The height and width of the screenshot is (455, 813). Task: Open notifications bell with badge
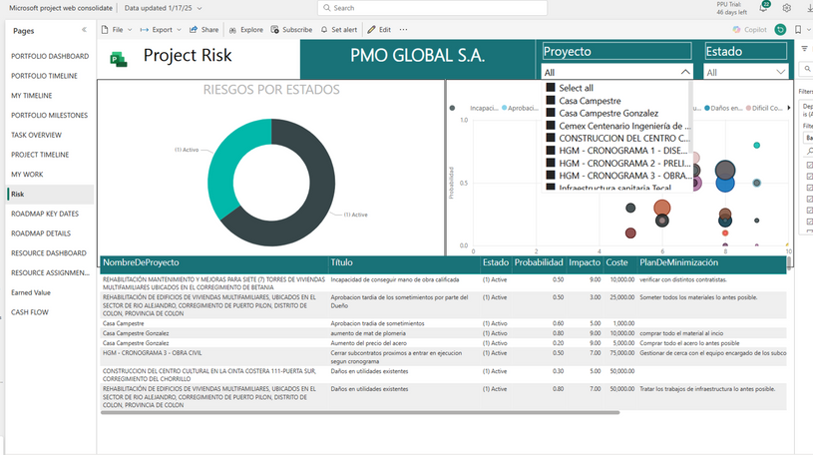764,7
